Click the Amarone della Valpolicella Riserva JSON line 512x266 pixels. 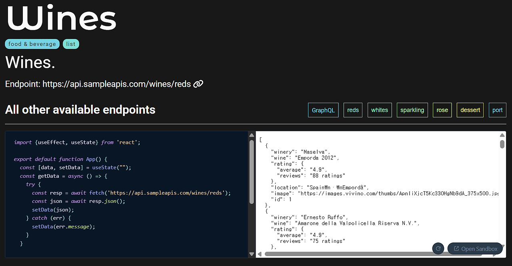pos(345,223)
